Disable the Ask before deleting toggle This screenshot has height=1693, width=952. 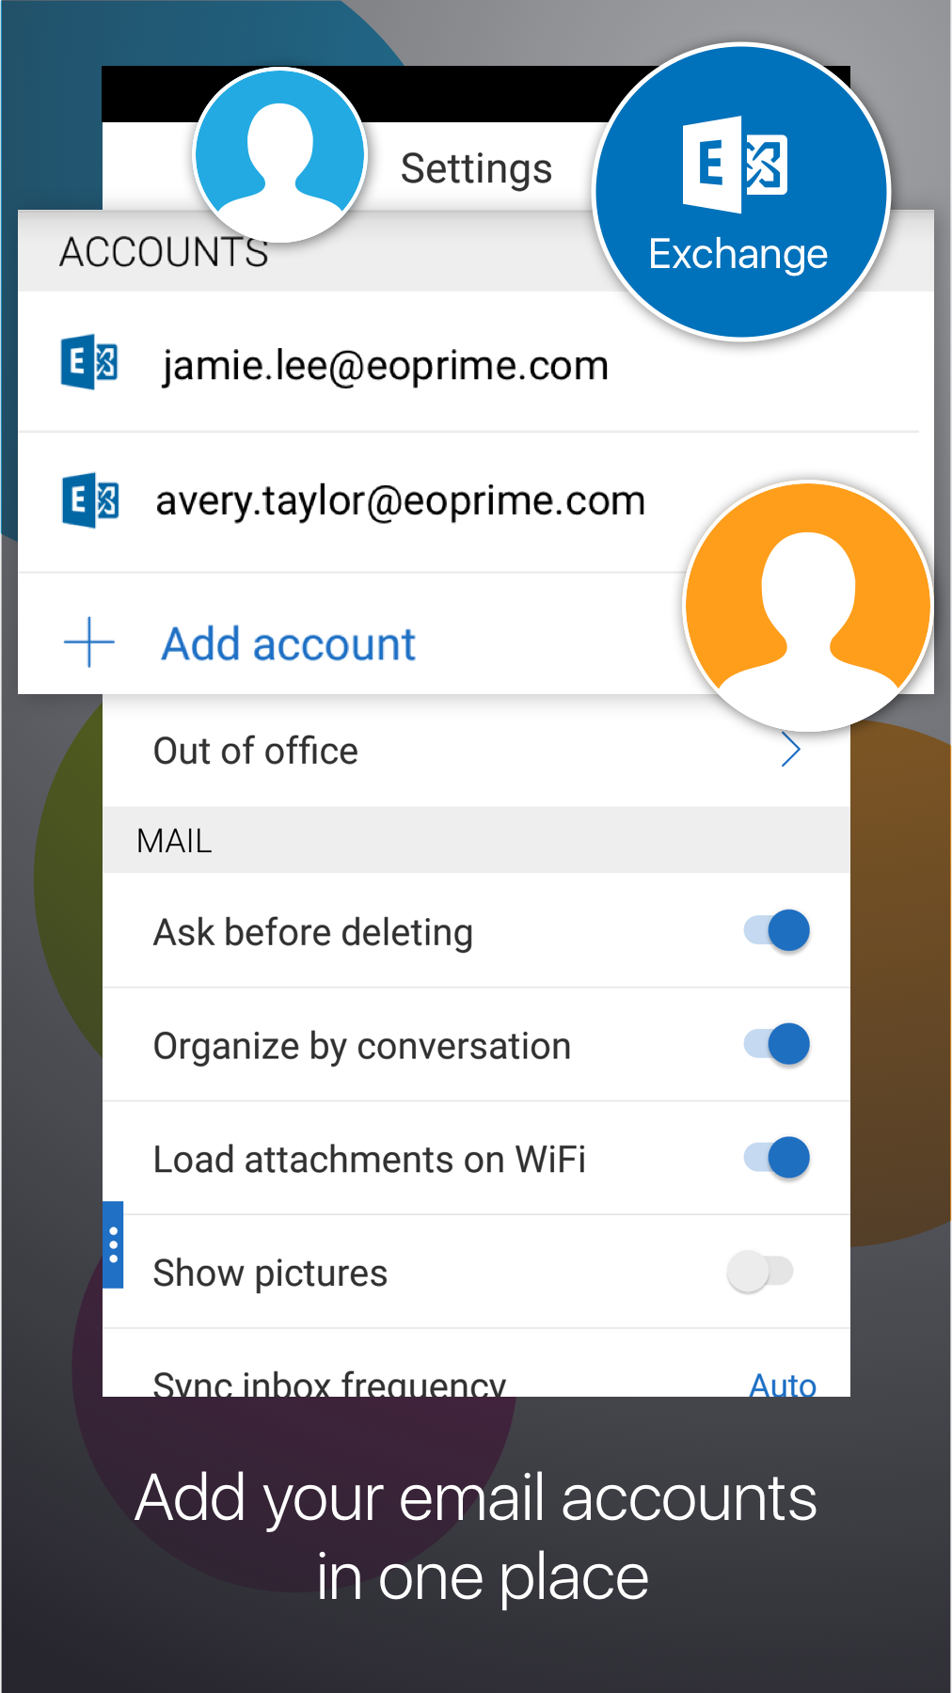[x=777, y=931]
